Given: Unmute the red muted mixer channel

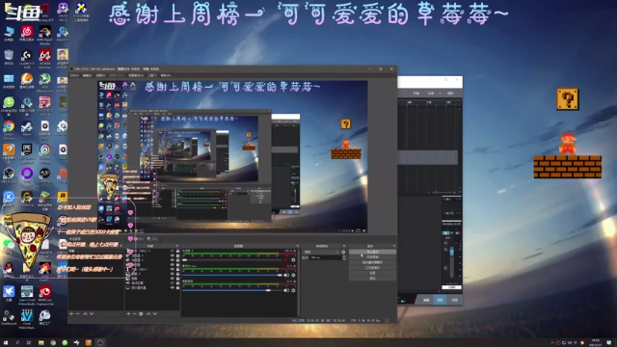Looking at the screenshot, I should [x=286, y=259].
